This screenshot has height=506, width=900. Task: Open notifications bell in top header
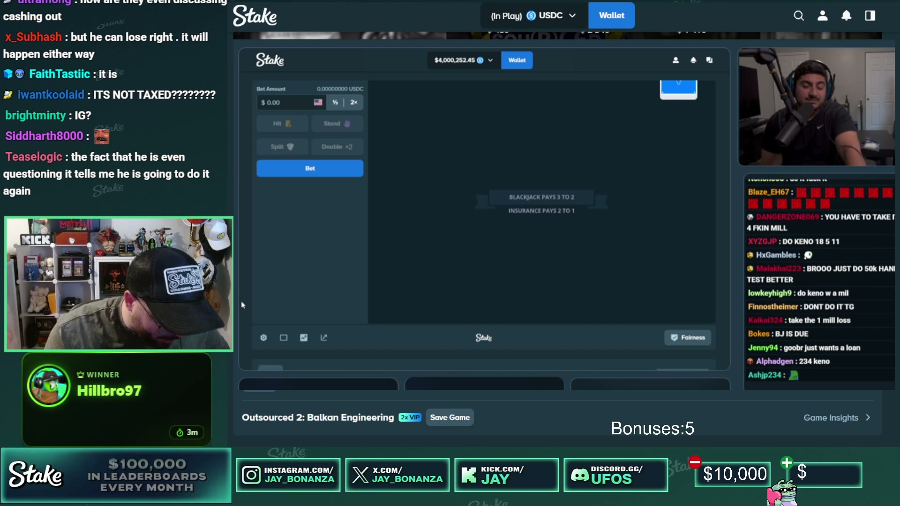(847, 15)
